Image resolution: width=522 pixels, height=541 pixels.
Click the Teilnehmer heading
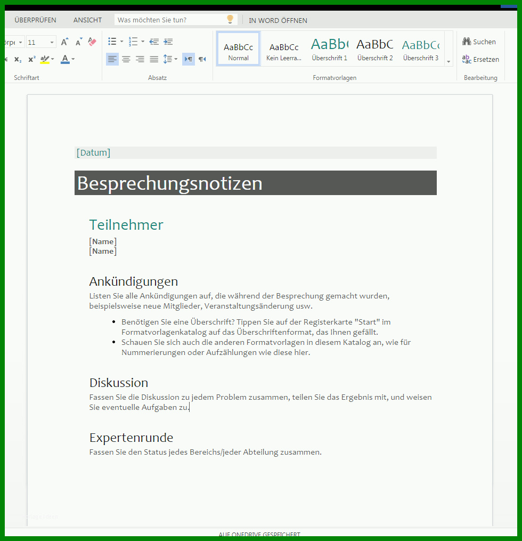(x=126, y=224)
